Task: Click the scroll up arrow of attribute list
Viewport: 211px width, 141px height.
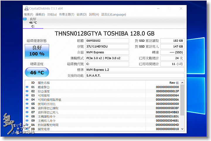Action: point(182,83)
